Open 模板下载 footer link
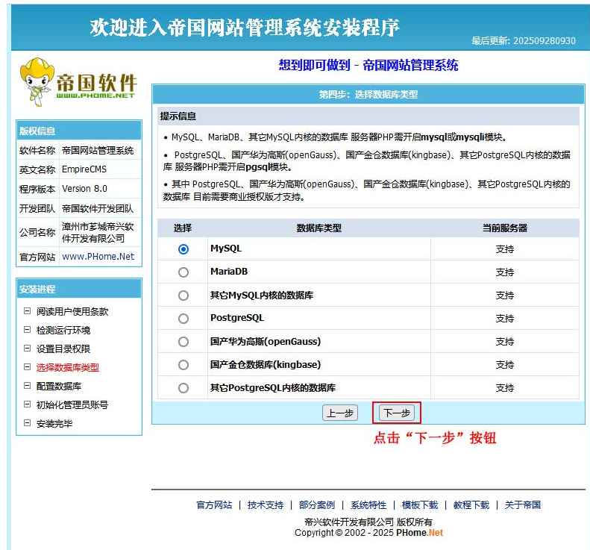 419,504
